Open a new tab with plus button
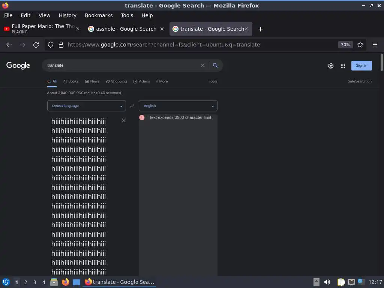384x288 pixels. 260,29
